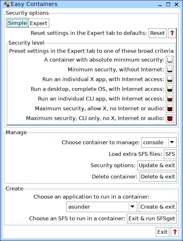Screen dimensions: 183x241
Task: Select maximum security allow X icon
Action: pos(170,109)
